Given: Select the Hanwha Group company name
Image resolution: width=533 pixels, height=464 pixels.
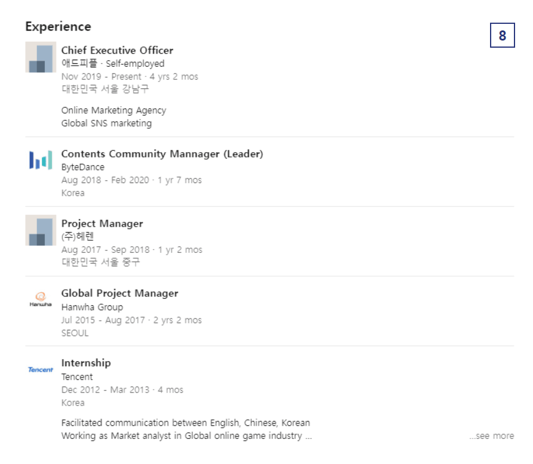Looking at the screenshot, I should pos(92,307).
